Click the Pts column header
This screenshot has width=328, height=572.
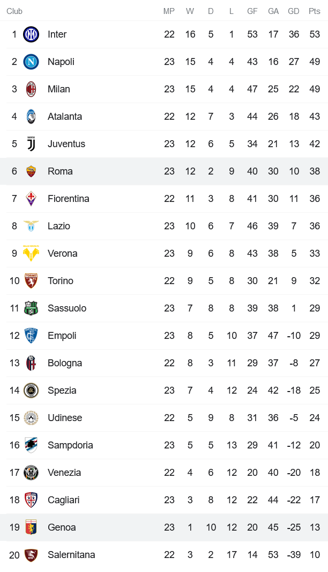tap(315, 11)
